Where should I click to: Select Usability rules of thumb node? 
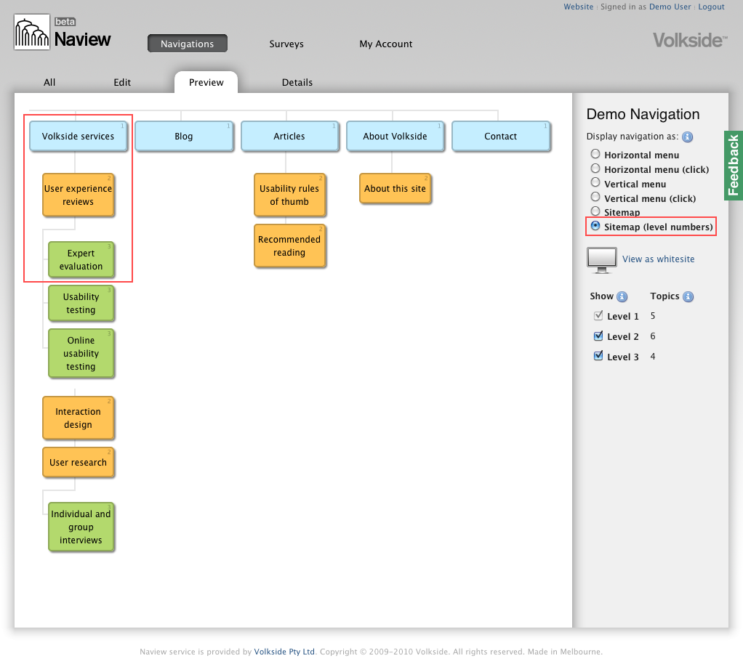289,195
